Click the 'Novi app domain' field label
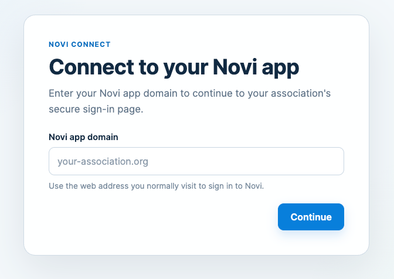The image size is (394, 279). (83, 137)
